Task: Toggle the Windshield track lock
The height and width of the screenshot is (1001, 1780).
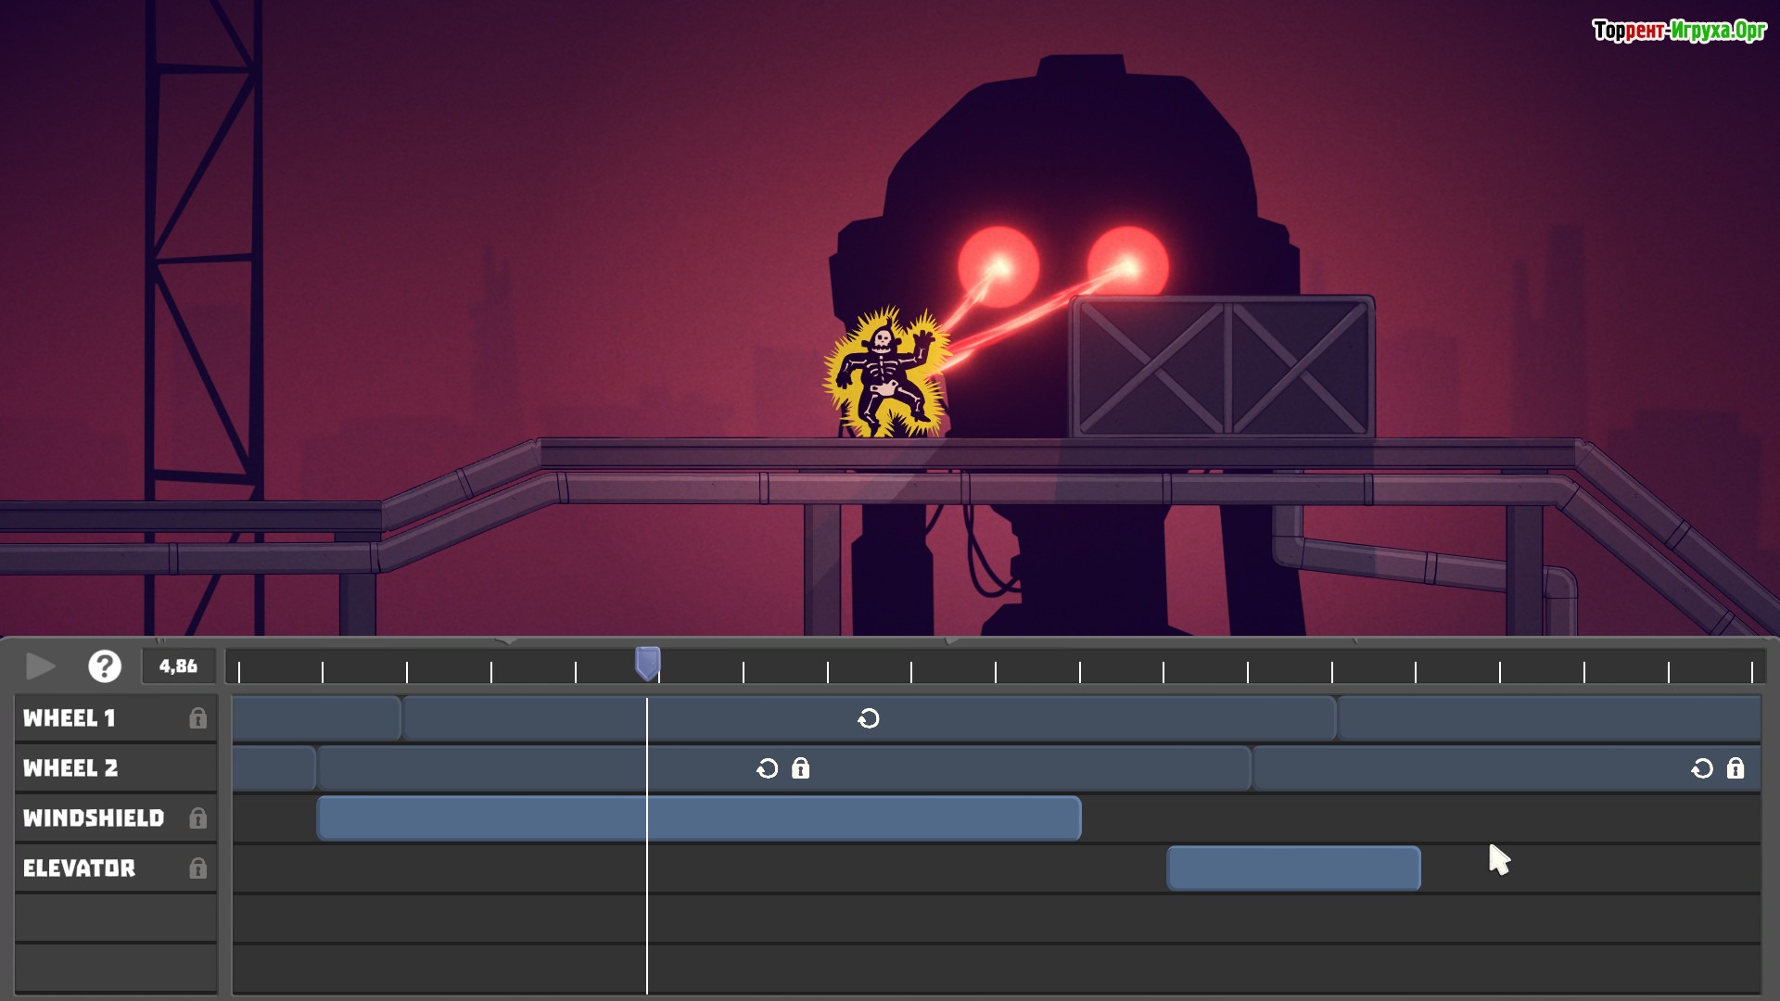Action: tap(197, 818)
